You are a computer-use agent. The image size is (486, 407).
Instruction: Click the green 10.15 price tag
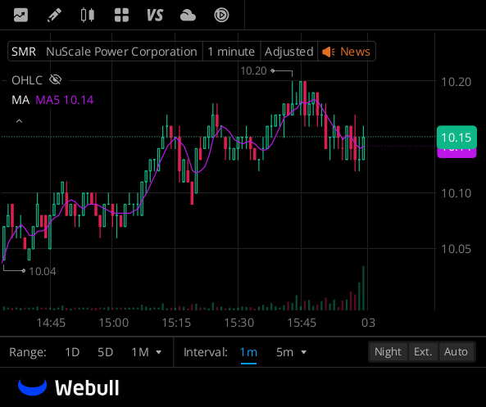point(456,138)
